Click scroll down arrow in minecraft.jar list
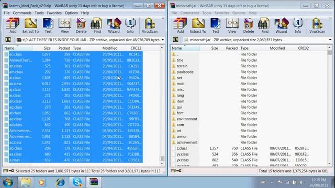Image resolution: width=335 pixels, height=188 pixels. coord(329,163)
